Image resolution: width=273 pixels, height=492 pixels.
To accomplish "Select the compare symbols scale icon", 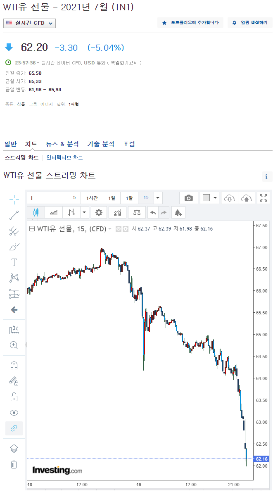I will 137,212.
